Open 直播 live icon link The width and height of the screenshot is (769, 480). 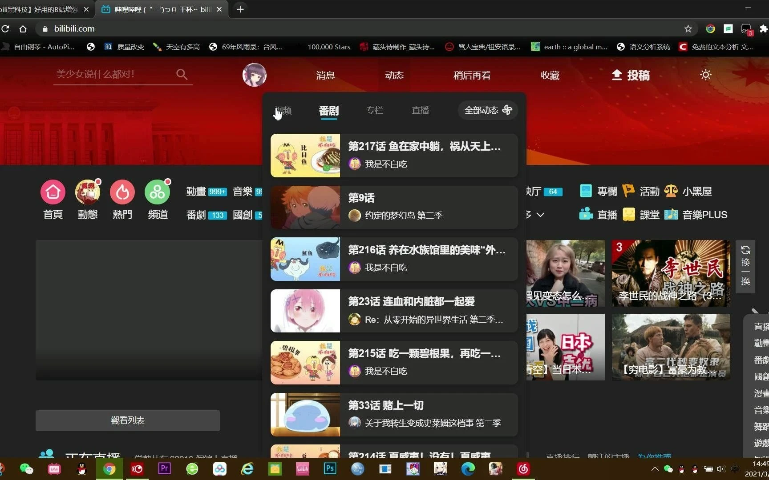(599, 215)
